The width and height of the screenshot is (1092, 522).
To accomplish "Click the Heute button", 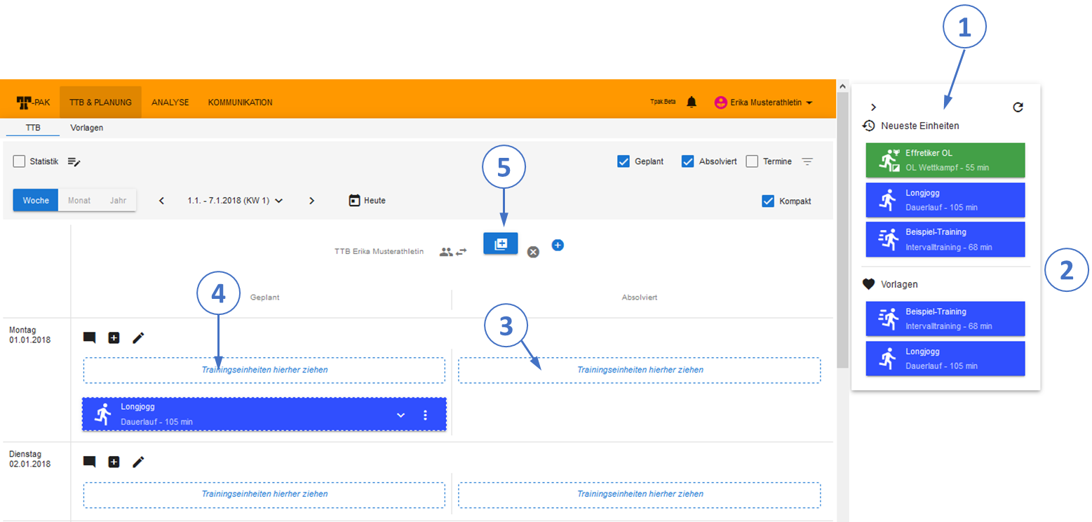I will (367, 201).
